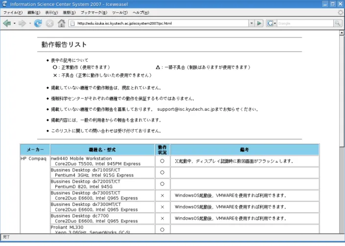The height and width of the screenshot is (246, 345).
Task: Open the 編集(E) menu
Action: click(34, 13)
